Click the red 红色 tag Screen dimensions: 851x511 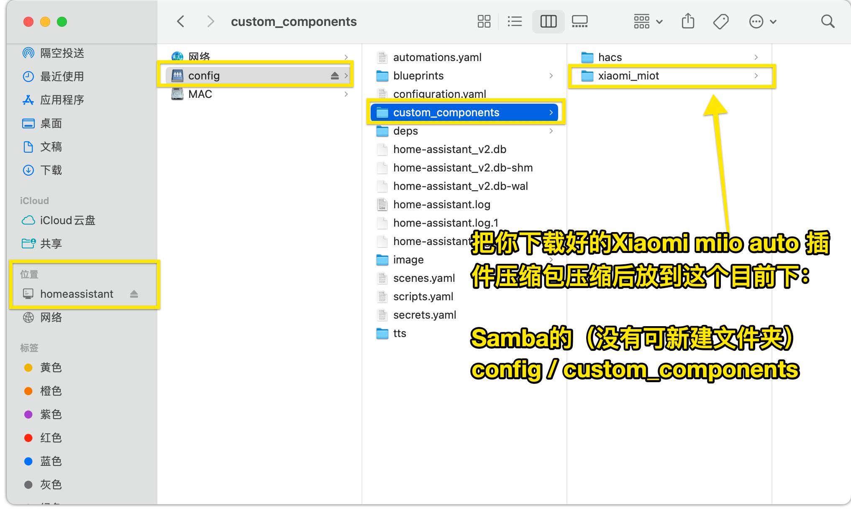click(x=51, y=438)
